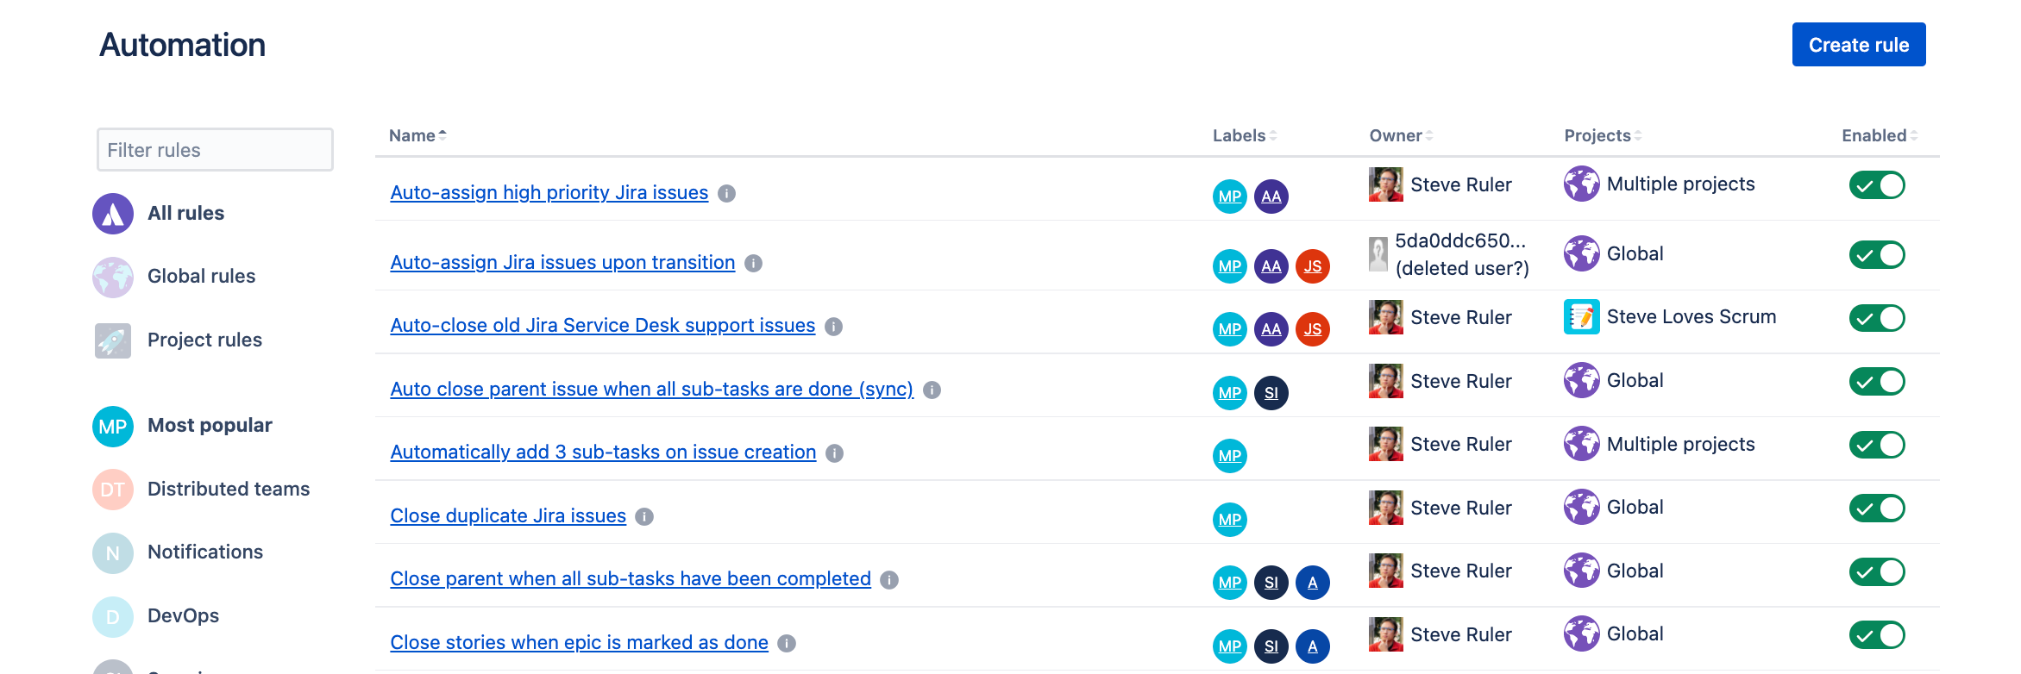Click Steve Loves Scrum project icon
Viewport: 2021px width, 674px height.
(x=1581, y=317)
